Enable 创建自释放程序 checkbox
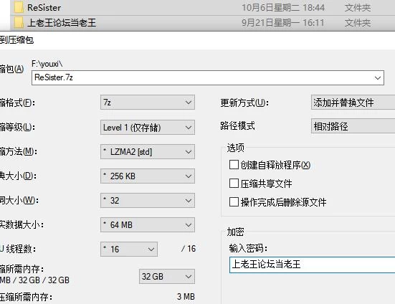The width and height of the screenshot is (395, 304). tap(234, 165)
